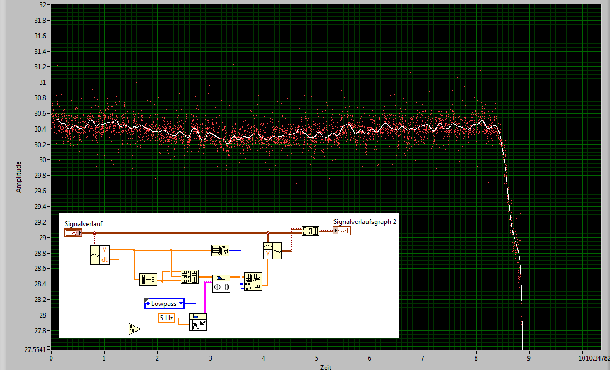This screenshot has height=370, width=610.
Task: Click the Y-axis tick label 31.2
Action: coord(41,67)
